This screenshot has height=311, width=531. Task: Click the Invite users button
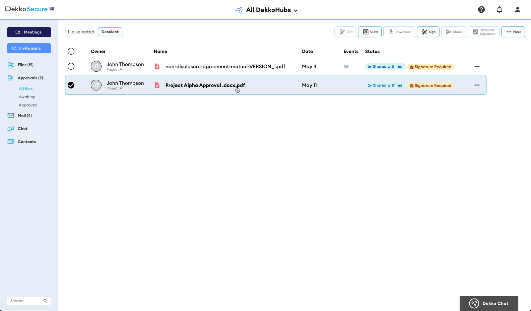click(x=29, y=48)
